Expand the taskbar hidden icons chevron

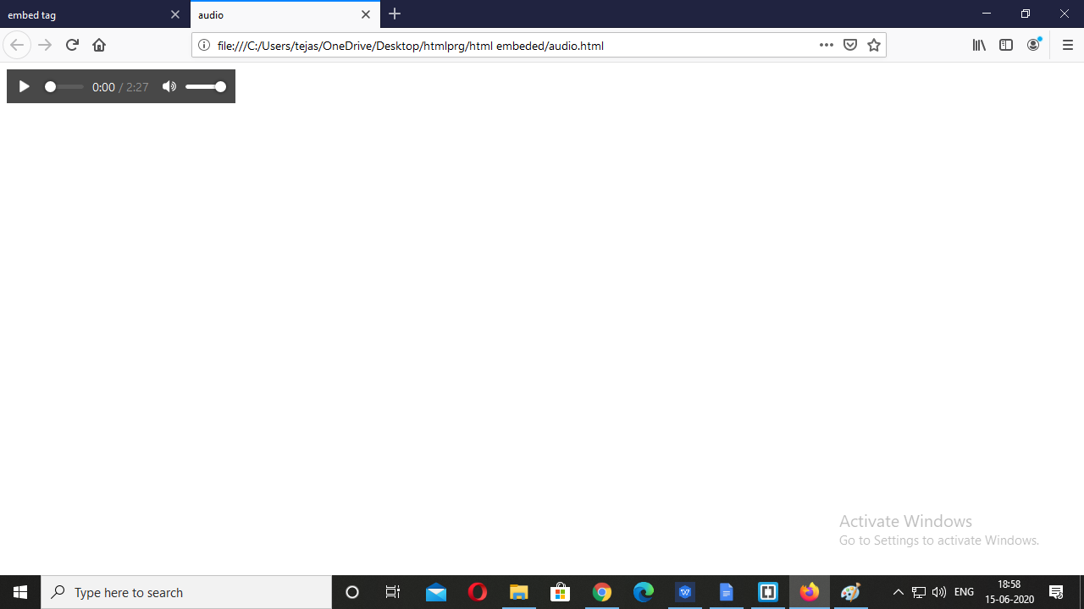899,592
